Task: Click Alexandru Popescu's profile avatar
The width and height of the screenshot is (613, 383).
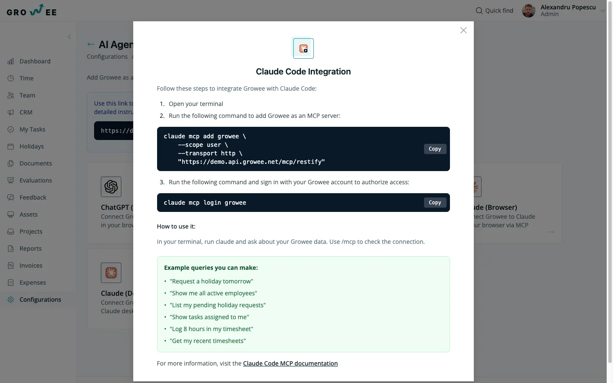Action: (529, 11)
